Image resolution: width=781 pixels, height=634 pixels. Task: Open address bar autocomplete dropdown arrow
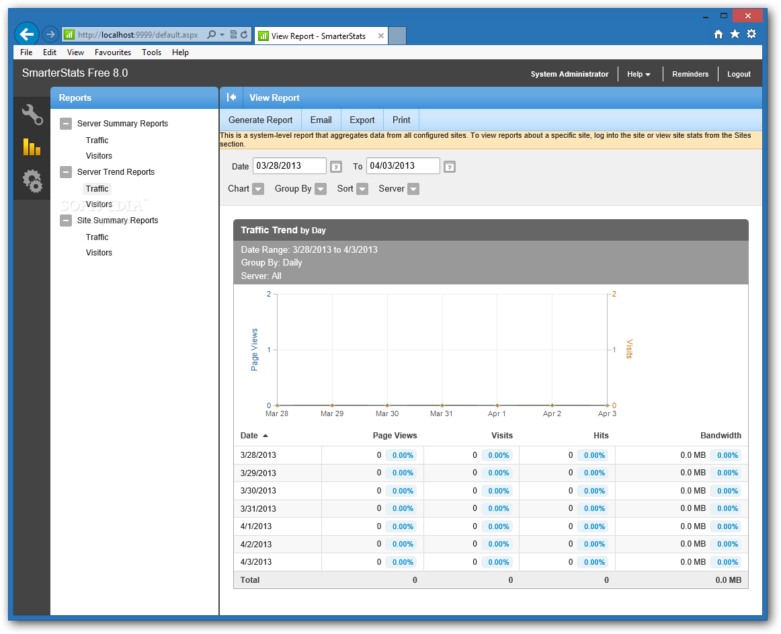(222, 34)
